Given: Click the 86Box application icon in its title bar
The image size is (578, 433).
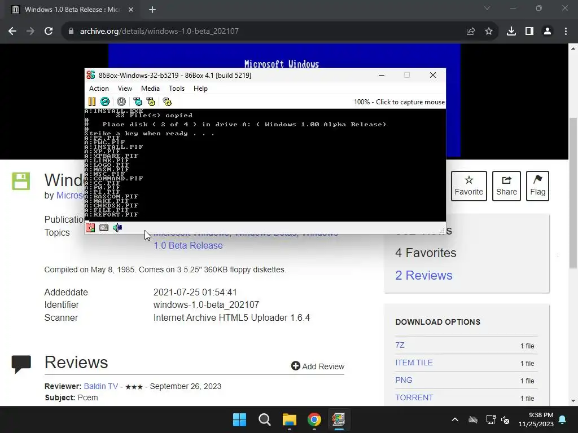Looking at the screenshot, I should tap(91, 75).
